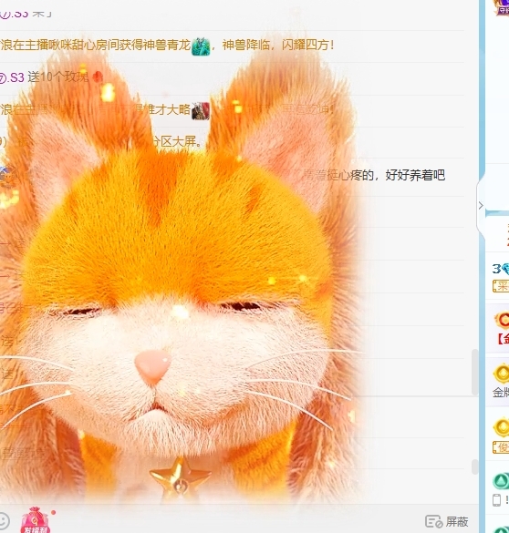Click the upper chat scrollbar thumb

click(x=475, y=373)
